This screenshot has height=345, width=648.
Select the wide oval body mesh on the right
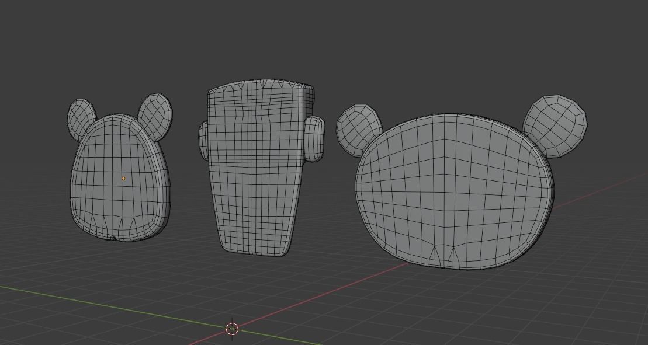[454, 192]
